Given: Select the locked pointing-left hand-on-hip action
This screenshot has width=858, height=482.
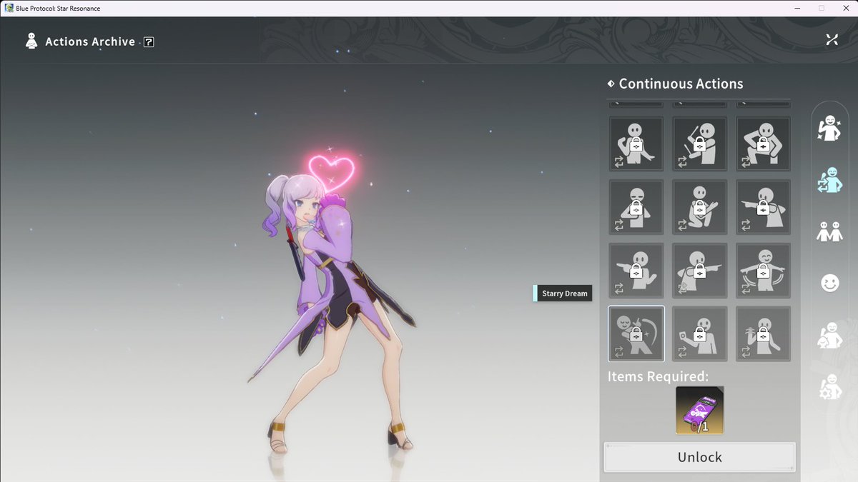Looking at the screenshot, I should coord(636,271).
